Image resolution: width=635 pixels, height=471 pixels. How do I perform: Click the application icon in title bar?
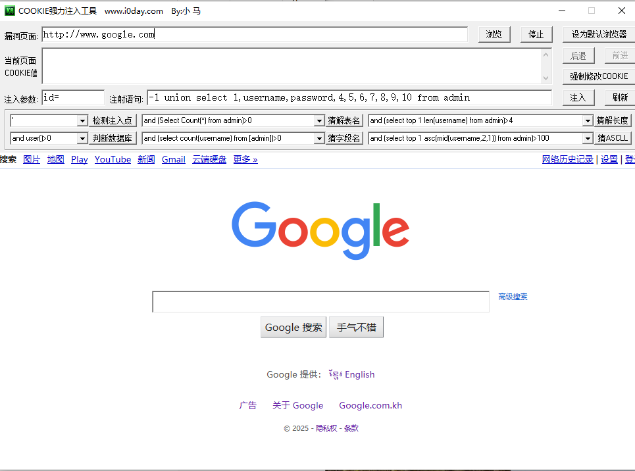tap(10, 11)
